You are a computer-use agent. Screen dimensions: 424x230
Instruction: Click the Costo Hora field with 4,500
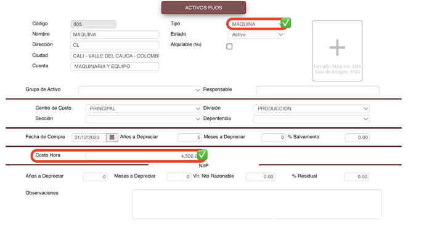(143, 156)
